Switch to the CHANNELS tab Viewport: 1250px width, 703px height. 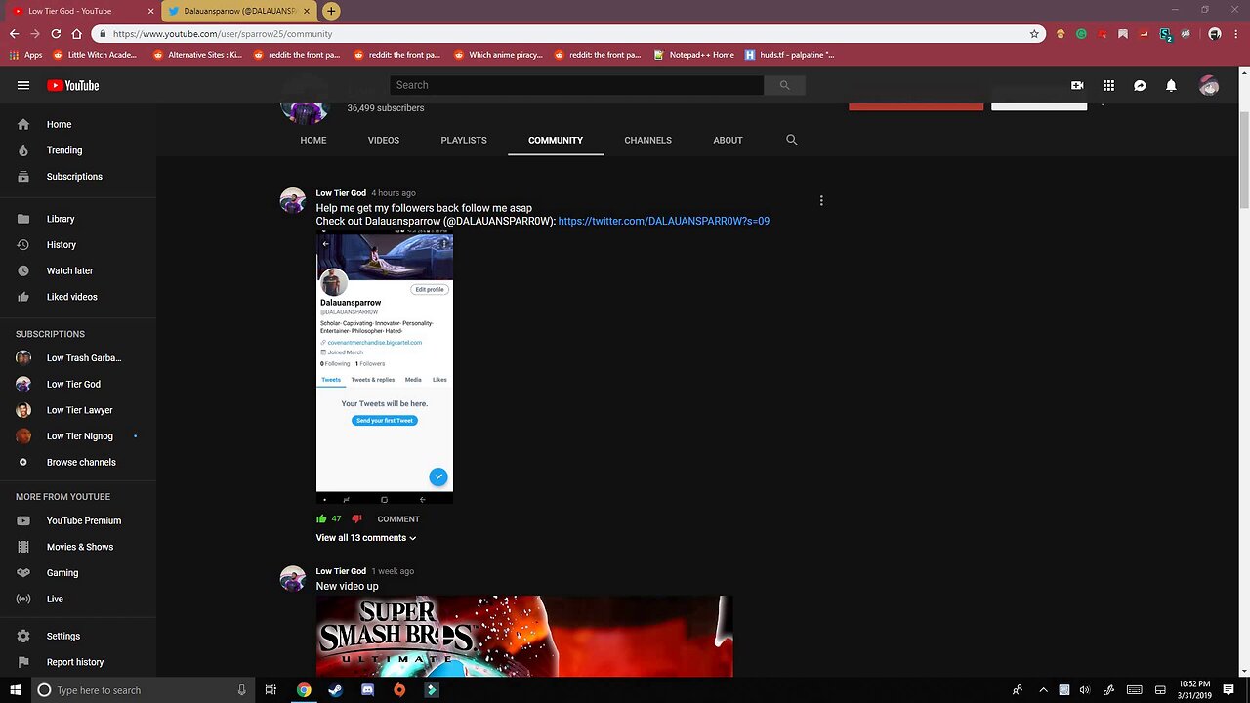tap(647, 140)
